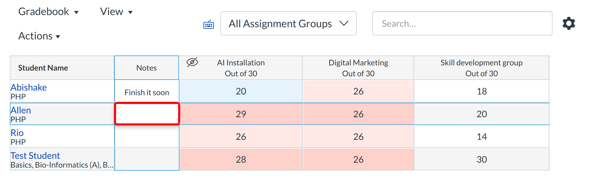Image resolution: width=593 pixels, height=179 pixels.
Task: Select Abishake's AI Installation grade of 20
Action: pos(241,91)
